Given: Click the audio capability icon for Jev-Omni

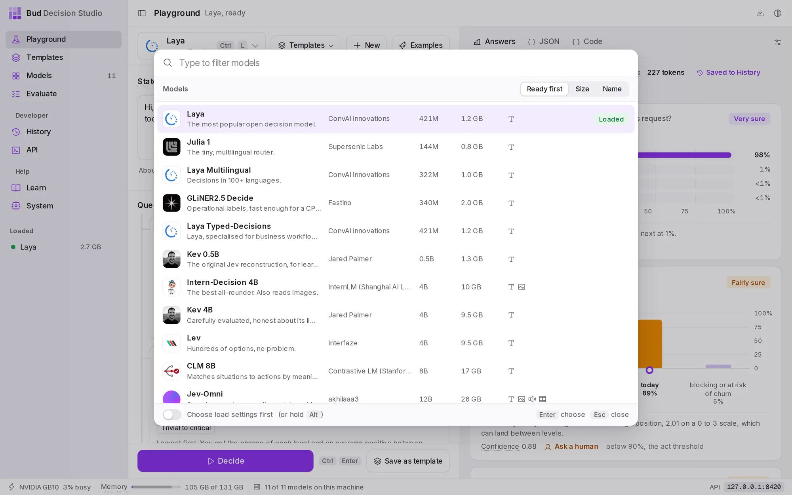Looking at the screenshot, I should [x=532, y=399].
